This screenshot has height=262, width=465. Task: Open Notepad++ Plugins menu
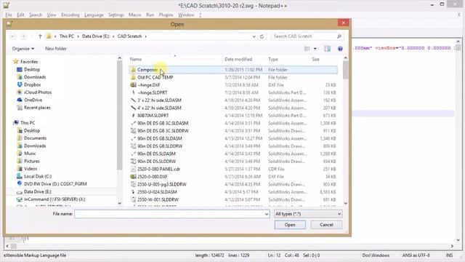click(x=166, y=15)
